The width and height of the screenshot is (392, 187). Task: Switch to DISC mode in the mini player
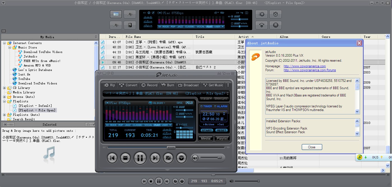pyautogui.click(x=180, y=103)
